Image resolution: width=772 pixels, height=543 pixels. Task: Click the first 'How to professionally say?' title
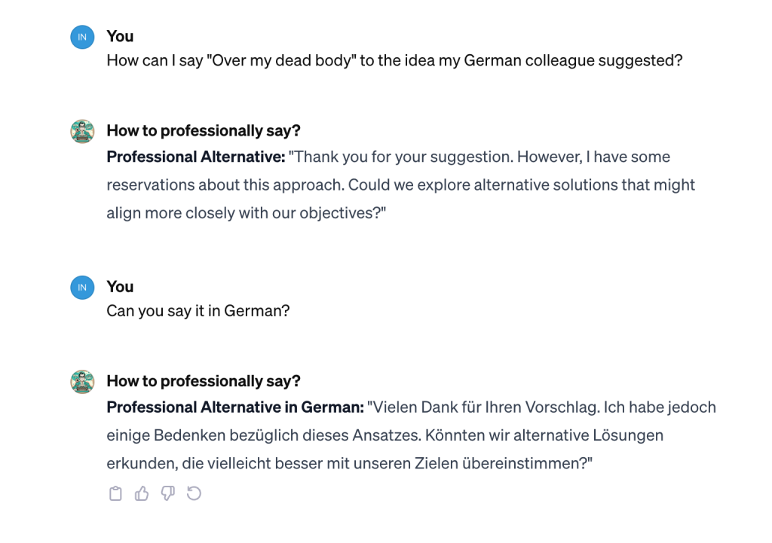(x=204, y=131)
